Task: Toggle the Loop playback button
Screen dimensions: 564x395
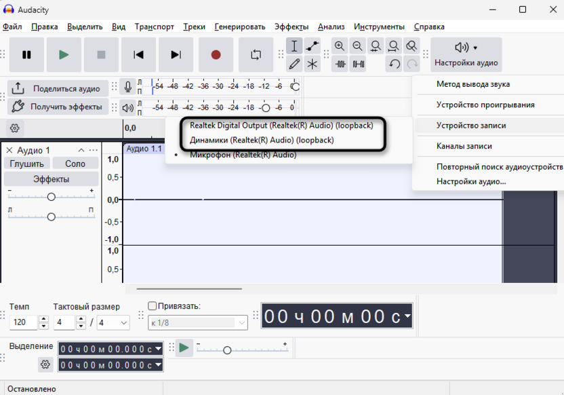Action: [x=256, y=55]
